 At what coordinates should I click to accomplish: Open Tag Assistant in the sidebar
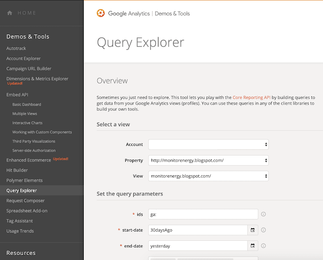(20, 221)
